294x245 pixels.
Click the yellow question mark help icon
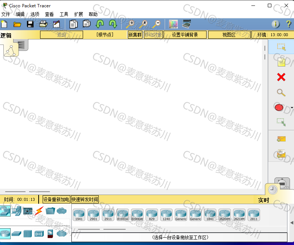pos(289,24)
